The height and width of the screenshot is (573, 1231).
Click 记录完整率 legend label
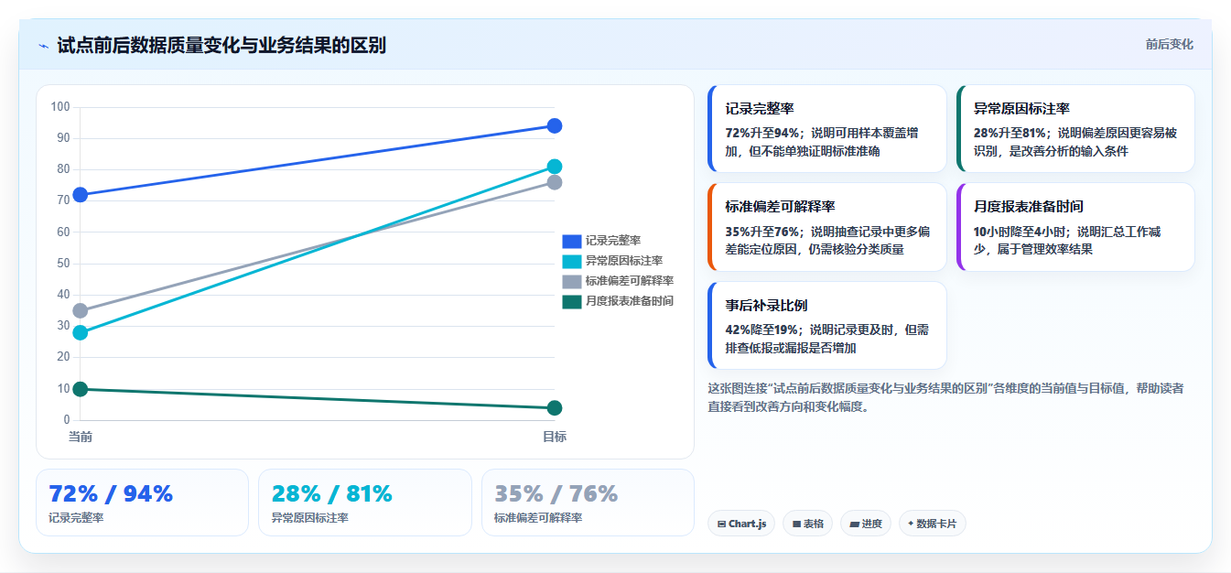click(x=613, y=241)
